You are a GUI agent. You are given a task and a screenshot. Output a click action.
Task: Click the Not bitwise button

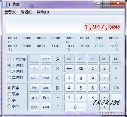[x=34, y=107]
